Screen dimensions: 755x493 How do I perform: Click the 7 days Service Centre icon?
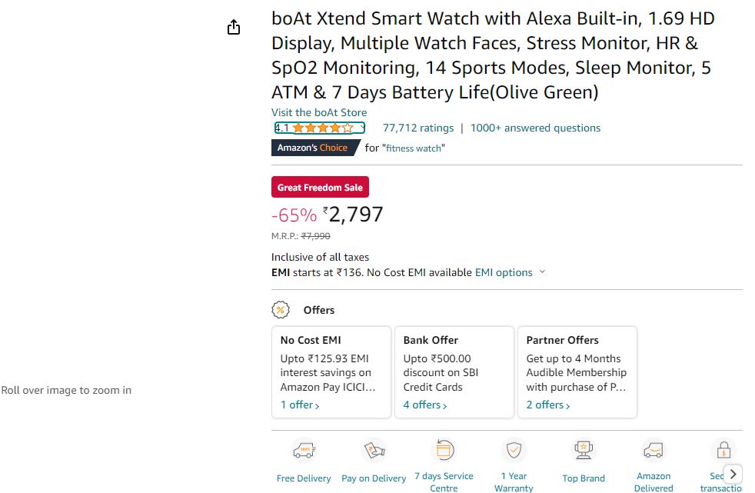[444, 450]
